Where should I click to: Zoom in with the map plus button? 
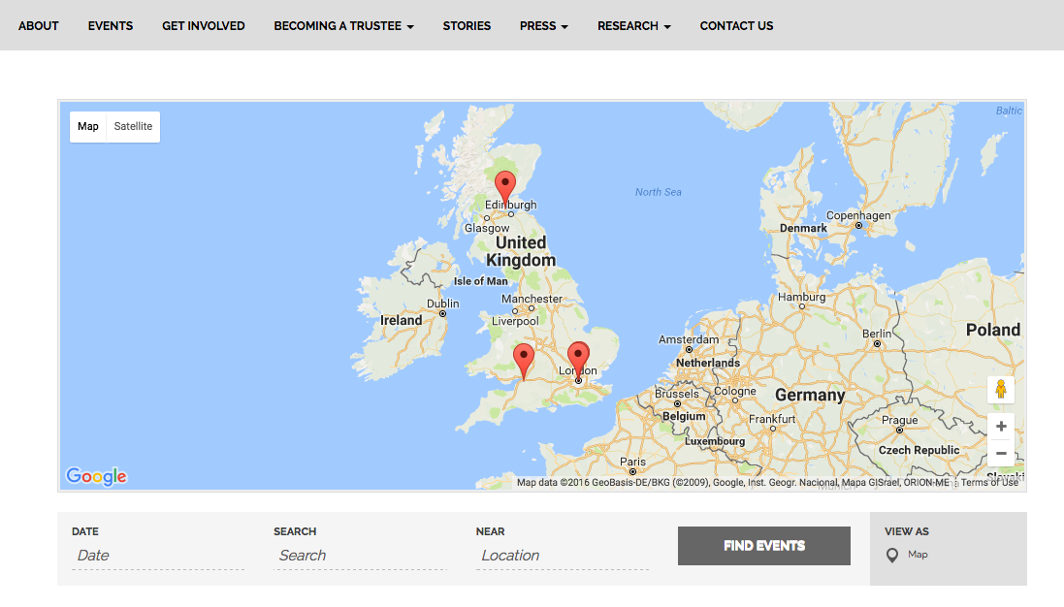[1001, 427]
